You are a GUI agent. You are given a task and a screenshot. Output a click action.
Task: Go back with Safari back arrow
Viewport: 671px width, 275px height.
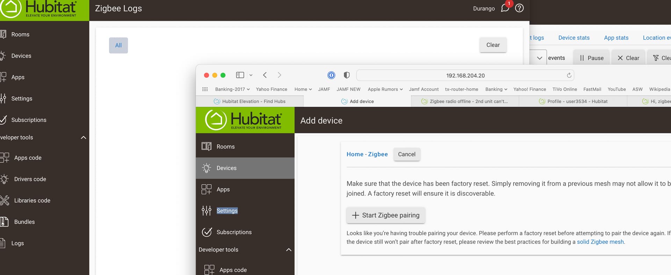[265, 75]
